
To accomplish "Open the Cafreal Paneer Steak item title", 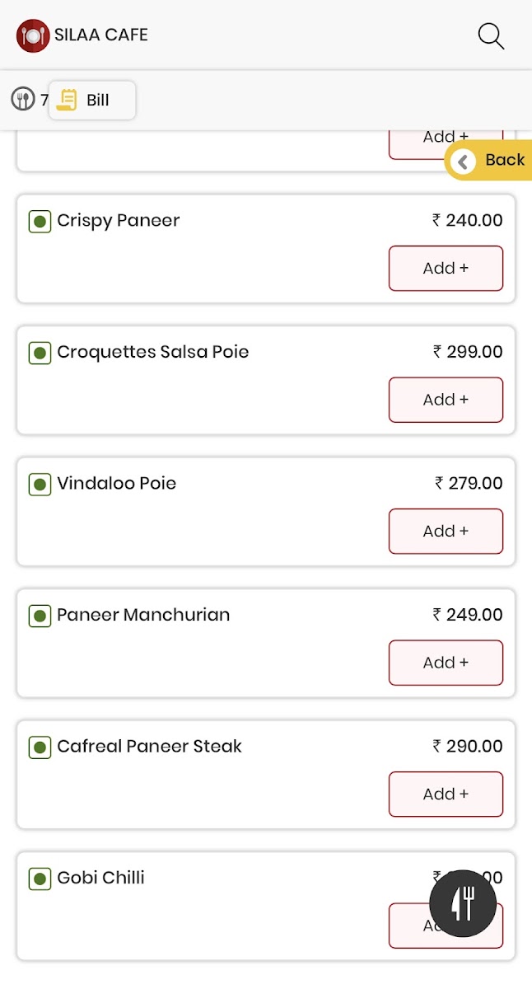I will point(149,747).
